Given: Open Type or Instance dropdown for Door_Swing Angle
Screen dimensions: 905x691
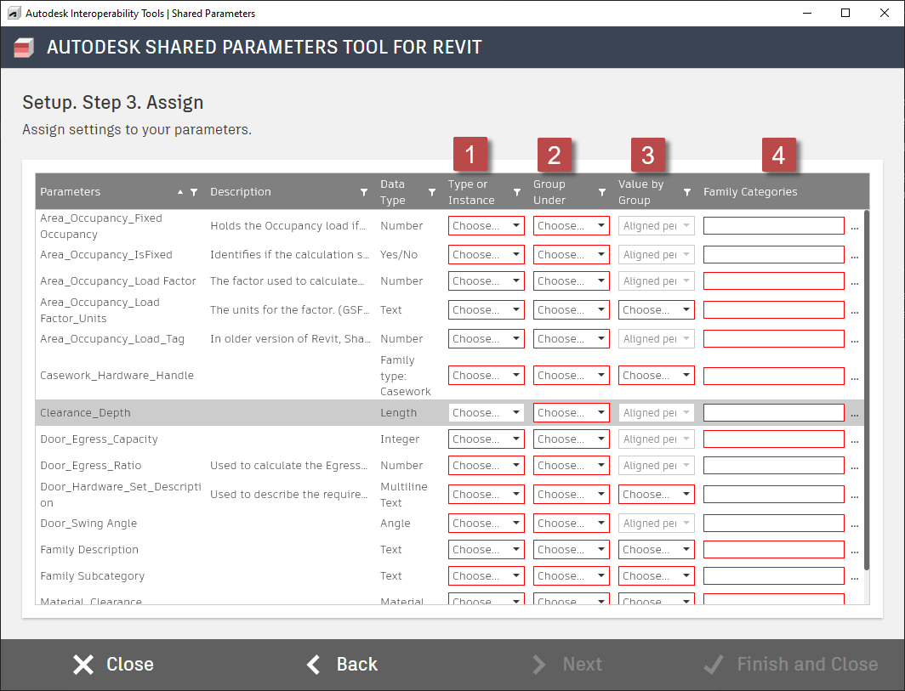Looking at the screenshot, I should pyautogui.click(x=486, y=524).
